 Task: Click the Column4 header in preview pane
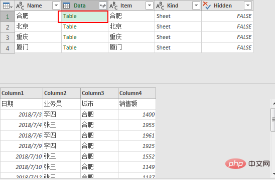coord(137,93)
